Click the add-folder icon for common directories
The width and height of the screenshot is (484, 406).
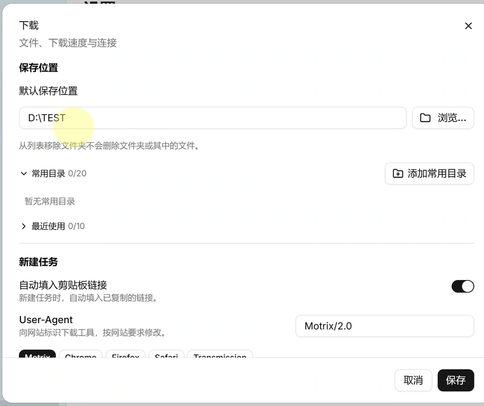point(398,173)
